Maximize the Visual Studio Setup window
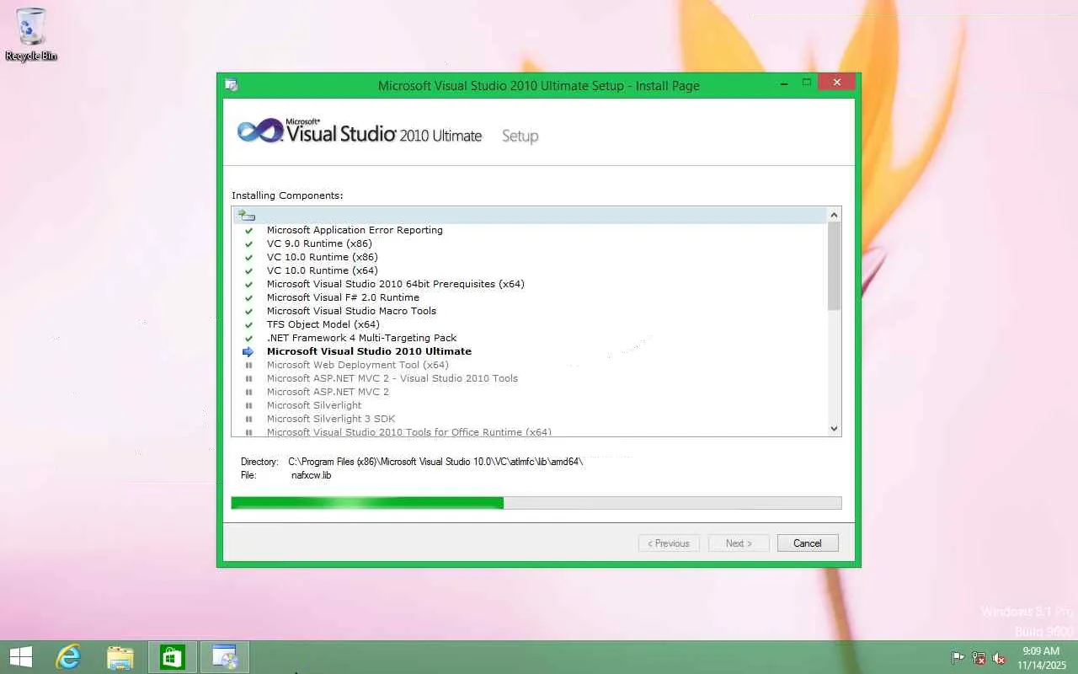 click(x=806, y=83)
